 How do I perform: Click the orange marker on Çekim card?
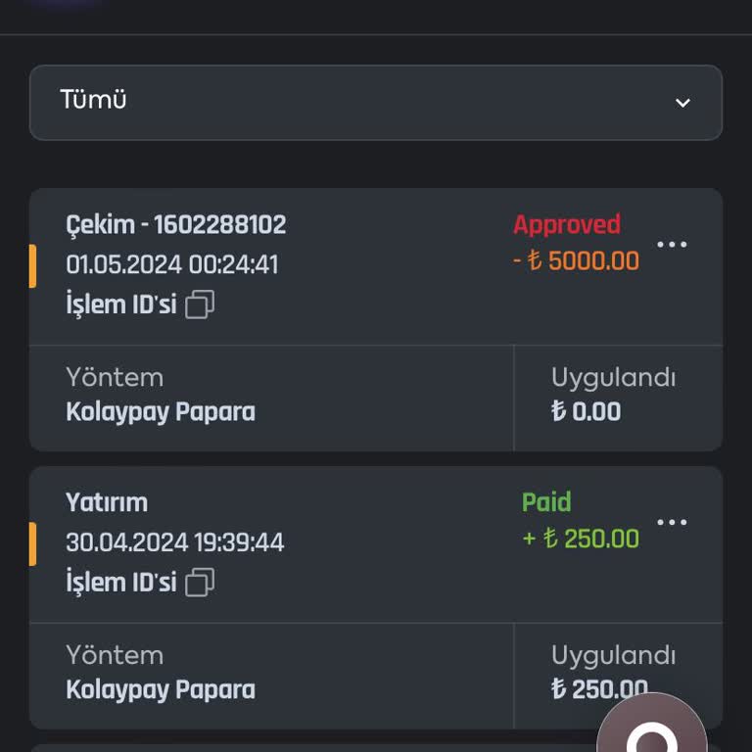32,265
